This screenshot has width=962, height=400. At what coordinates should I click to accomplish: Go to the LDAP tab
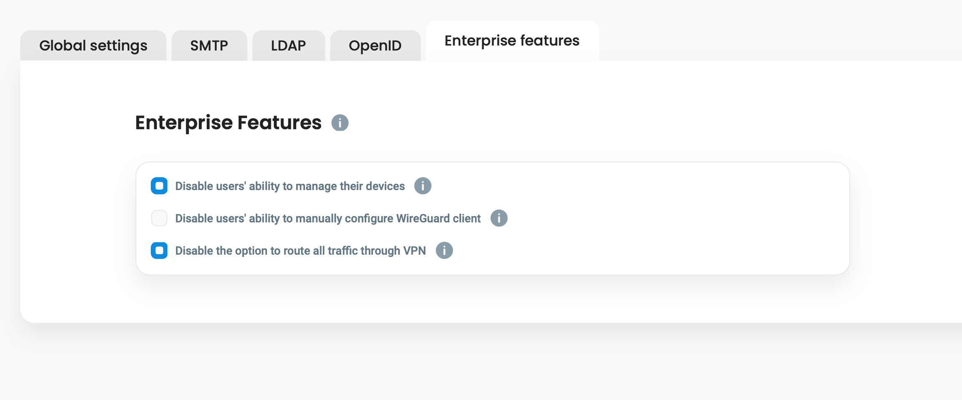[x=288, y=46]
